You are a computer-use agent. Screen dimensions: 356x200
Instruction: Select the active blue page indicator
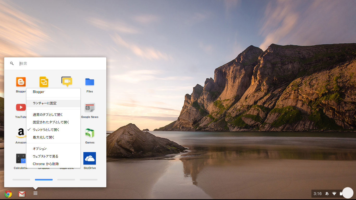pos(44,180)
